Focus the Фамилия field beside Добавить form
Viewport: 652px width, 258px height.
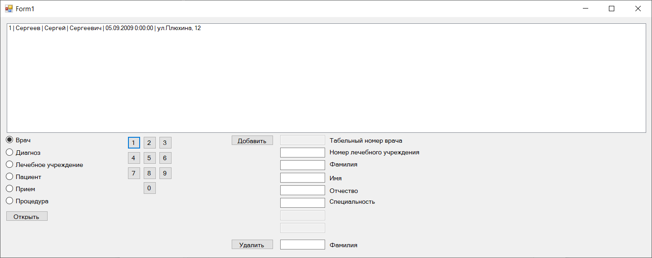[303, 165]
